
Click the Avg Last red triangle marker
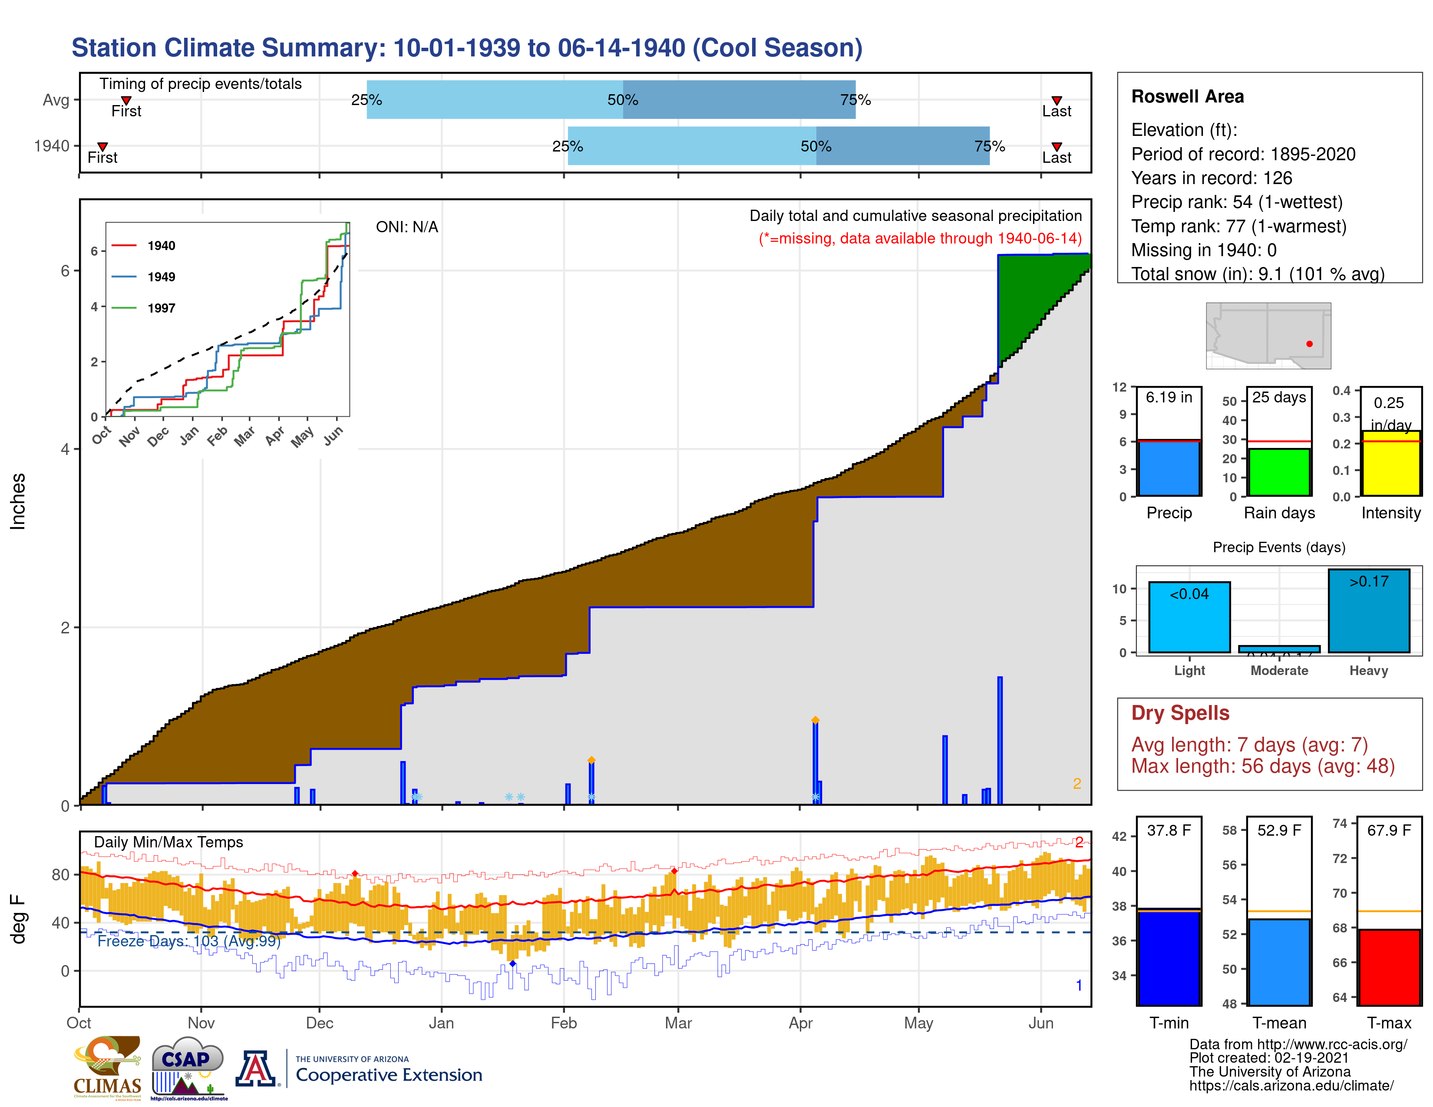click(1057, 100)
